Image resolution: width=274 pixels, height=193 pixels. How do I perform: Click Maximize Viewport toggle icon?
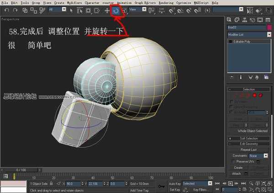pos(270,189)
